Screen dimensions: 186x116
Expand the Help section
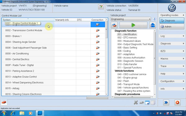pyautogui.click(x=184, y=74)
